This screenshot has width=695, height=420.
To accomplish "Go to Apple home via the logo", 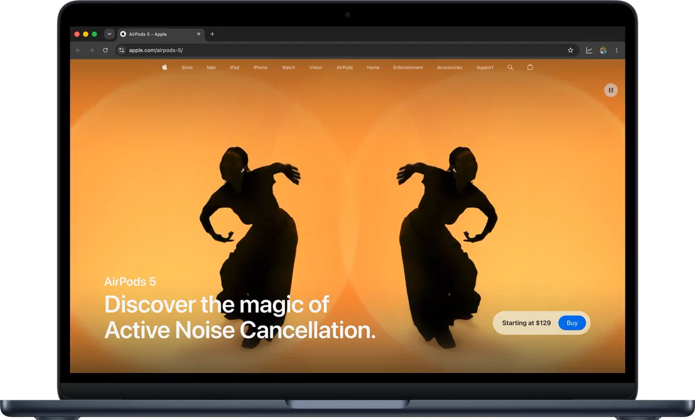I will (164, 67).
